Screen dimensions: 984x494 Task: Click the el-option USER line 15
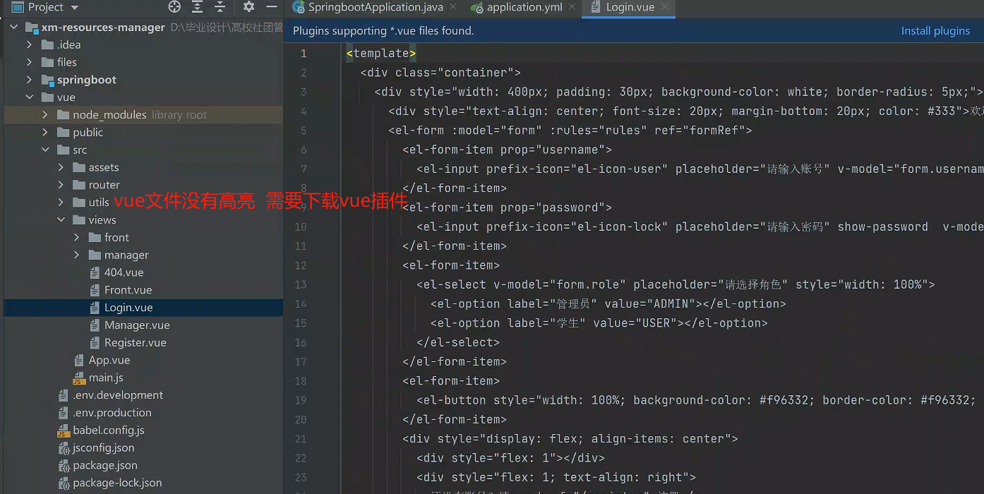coord(599,323)
